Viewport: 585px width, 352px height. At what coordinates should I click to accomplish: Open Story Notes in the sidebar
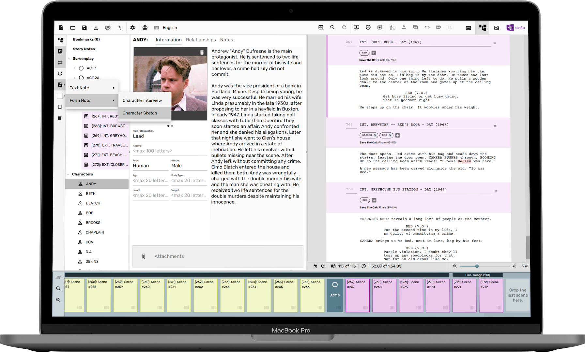pyautogui.click(x=83, y=49)
